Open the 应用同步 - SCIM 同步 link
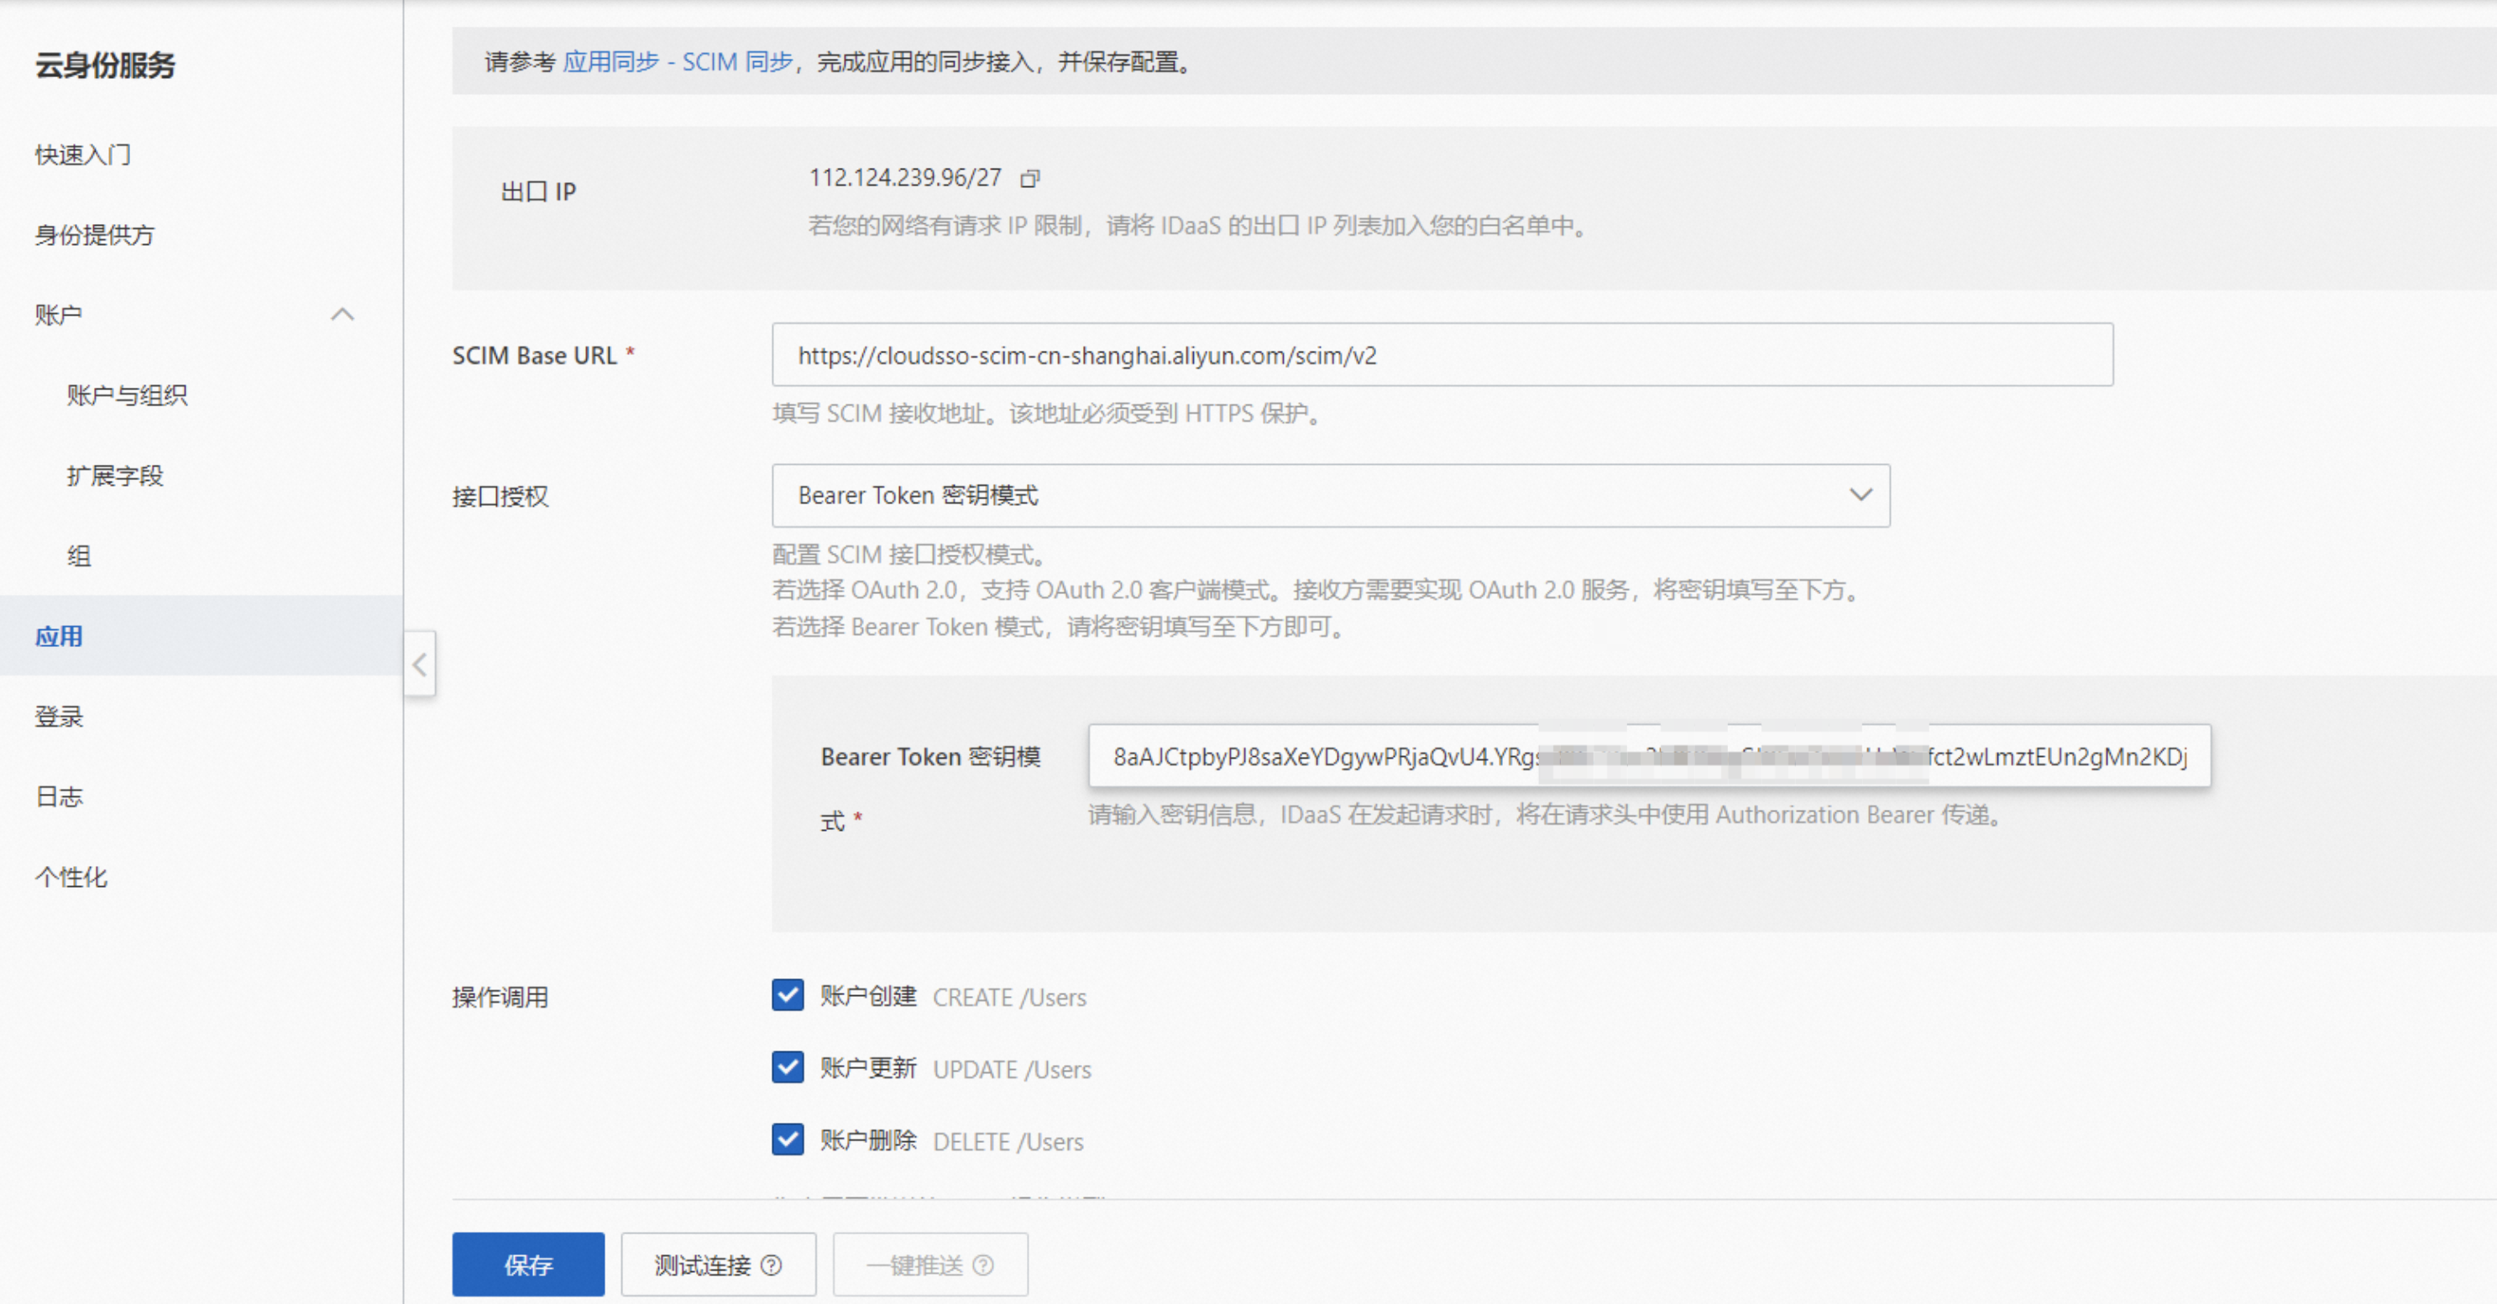 click(678, 62)
